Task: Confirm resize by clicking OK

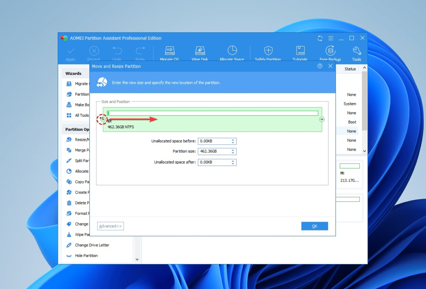Action: [x=315, y=226]
